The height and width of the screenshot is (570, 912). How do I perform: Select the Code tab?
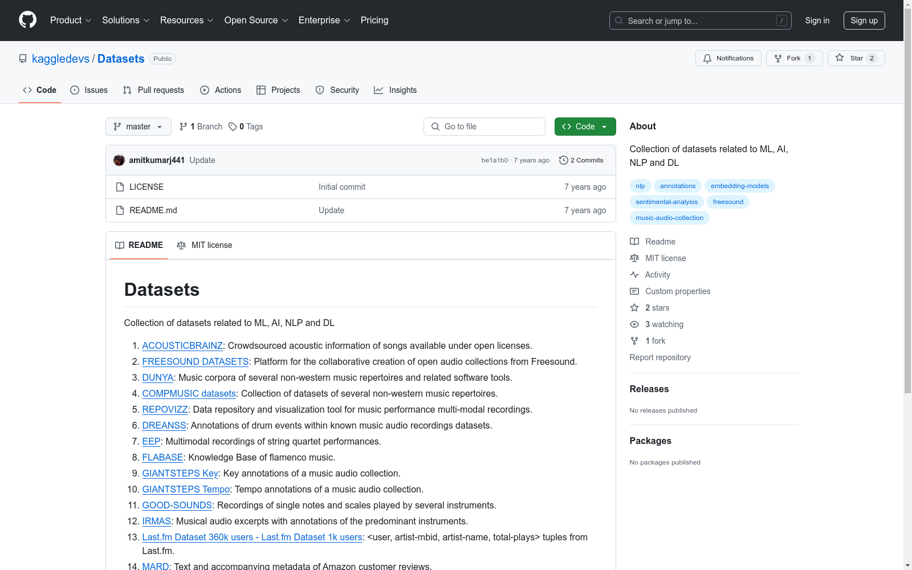pyautogui.click(x=40, y=90)
